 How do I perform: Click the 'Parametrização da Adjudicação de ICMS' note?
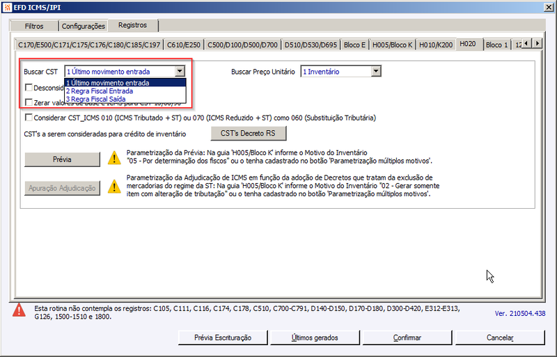[283, 186]
